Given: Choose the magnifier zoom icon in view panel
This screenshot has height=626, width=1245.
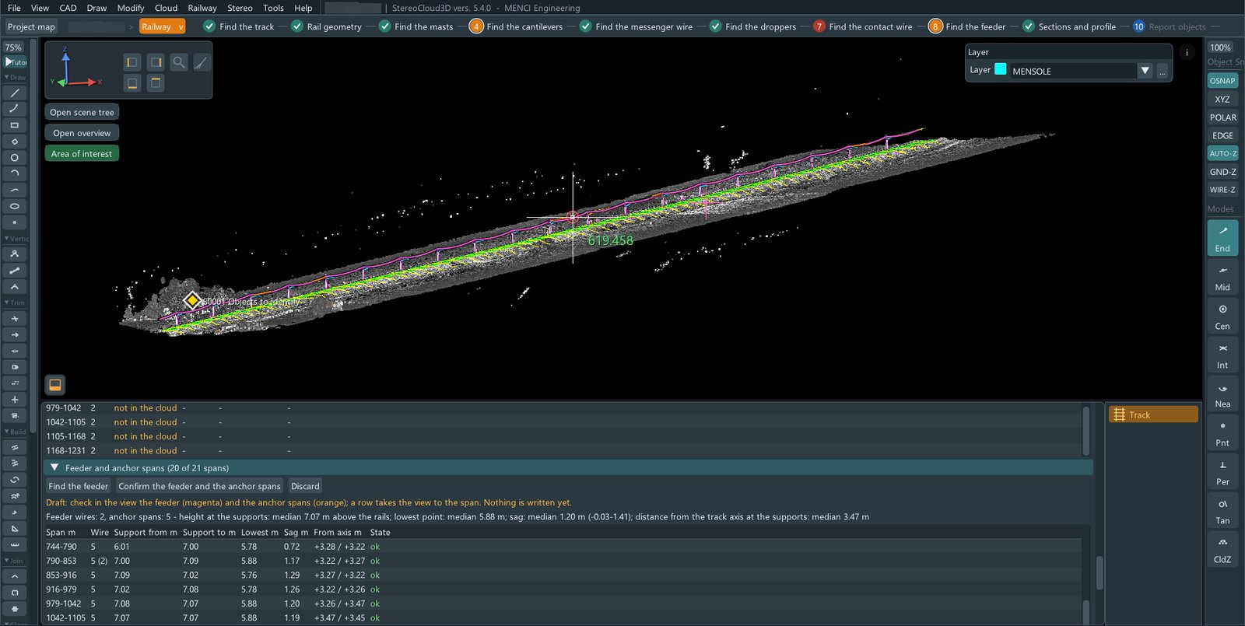Looking at the screenshot, I should click(179, 62).
